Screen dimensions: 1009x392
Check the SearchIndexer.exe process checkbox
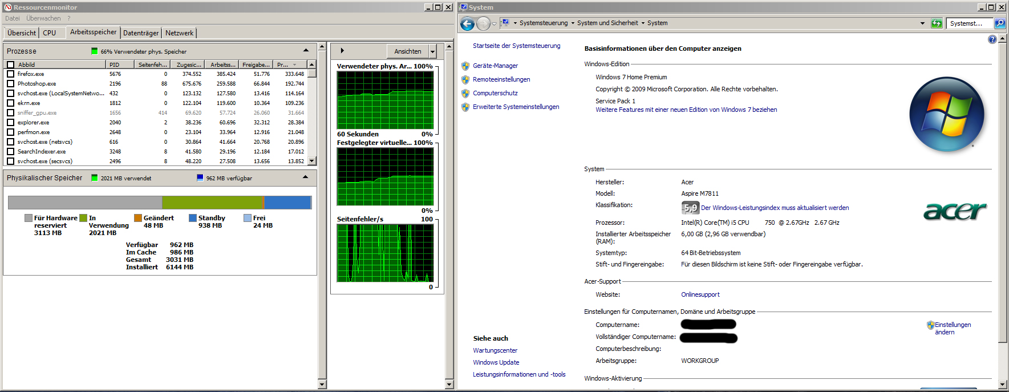click(10, 152)
